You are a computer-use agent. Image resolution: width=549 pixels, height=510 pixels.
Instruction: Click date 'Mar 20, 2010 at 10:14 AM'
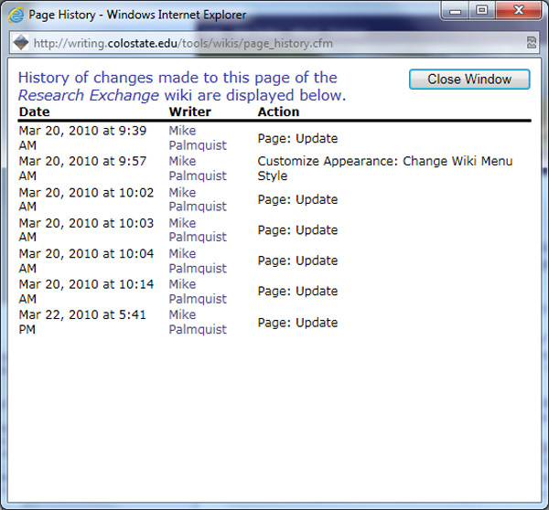pyautogui.click(x=86, y=292)
